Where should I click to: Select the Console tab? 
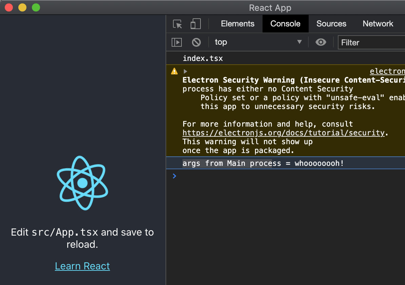click(x=285, y=24)
